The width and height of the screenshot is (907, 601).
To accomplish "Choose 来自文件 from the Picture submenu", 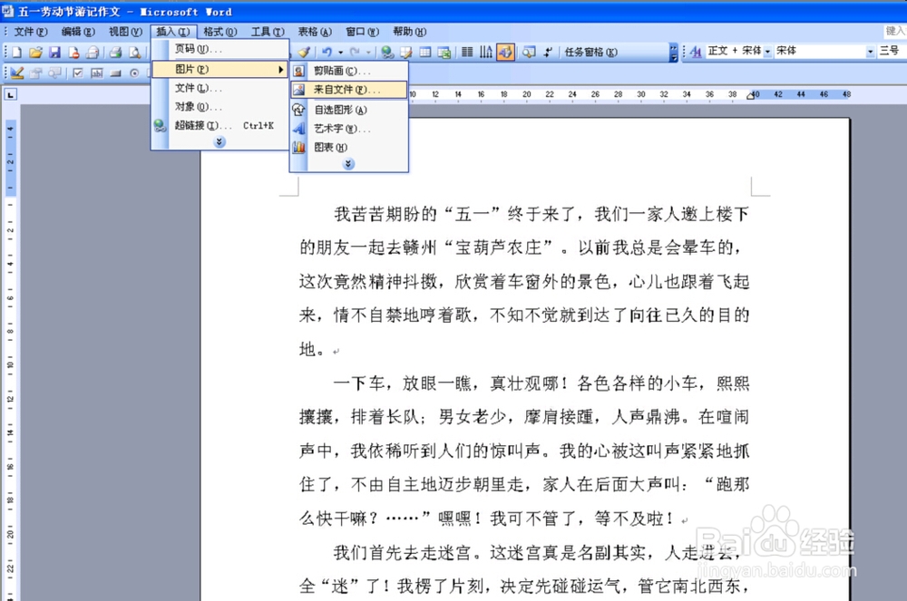I will [349, 90].
